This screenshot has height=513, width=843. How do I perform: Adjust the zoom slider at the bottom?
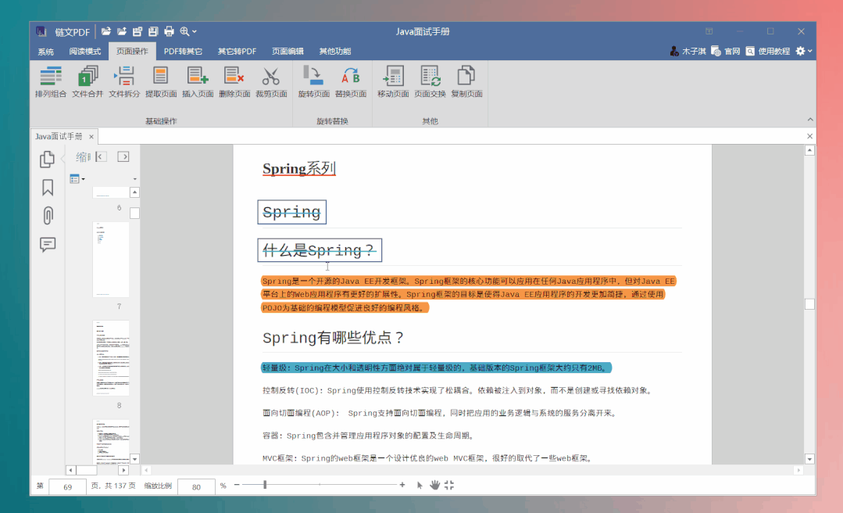click(266, 485)
